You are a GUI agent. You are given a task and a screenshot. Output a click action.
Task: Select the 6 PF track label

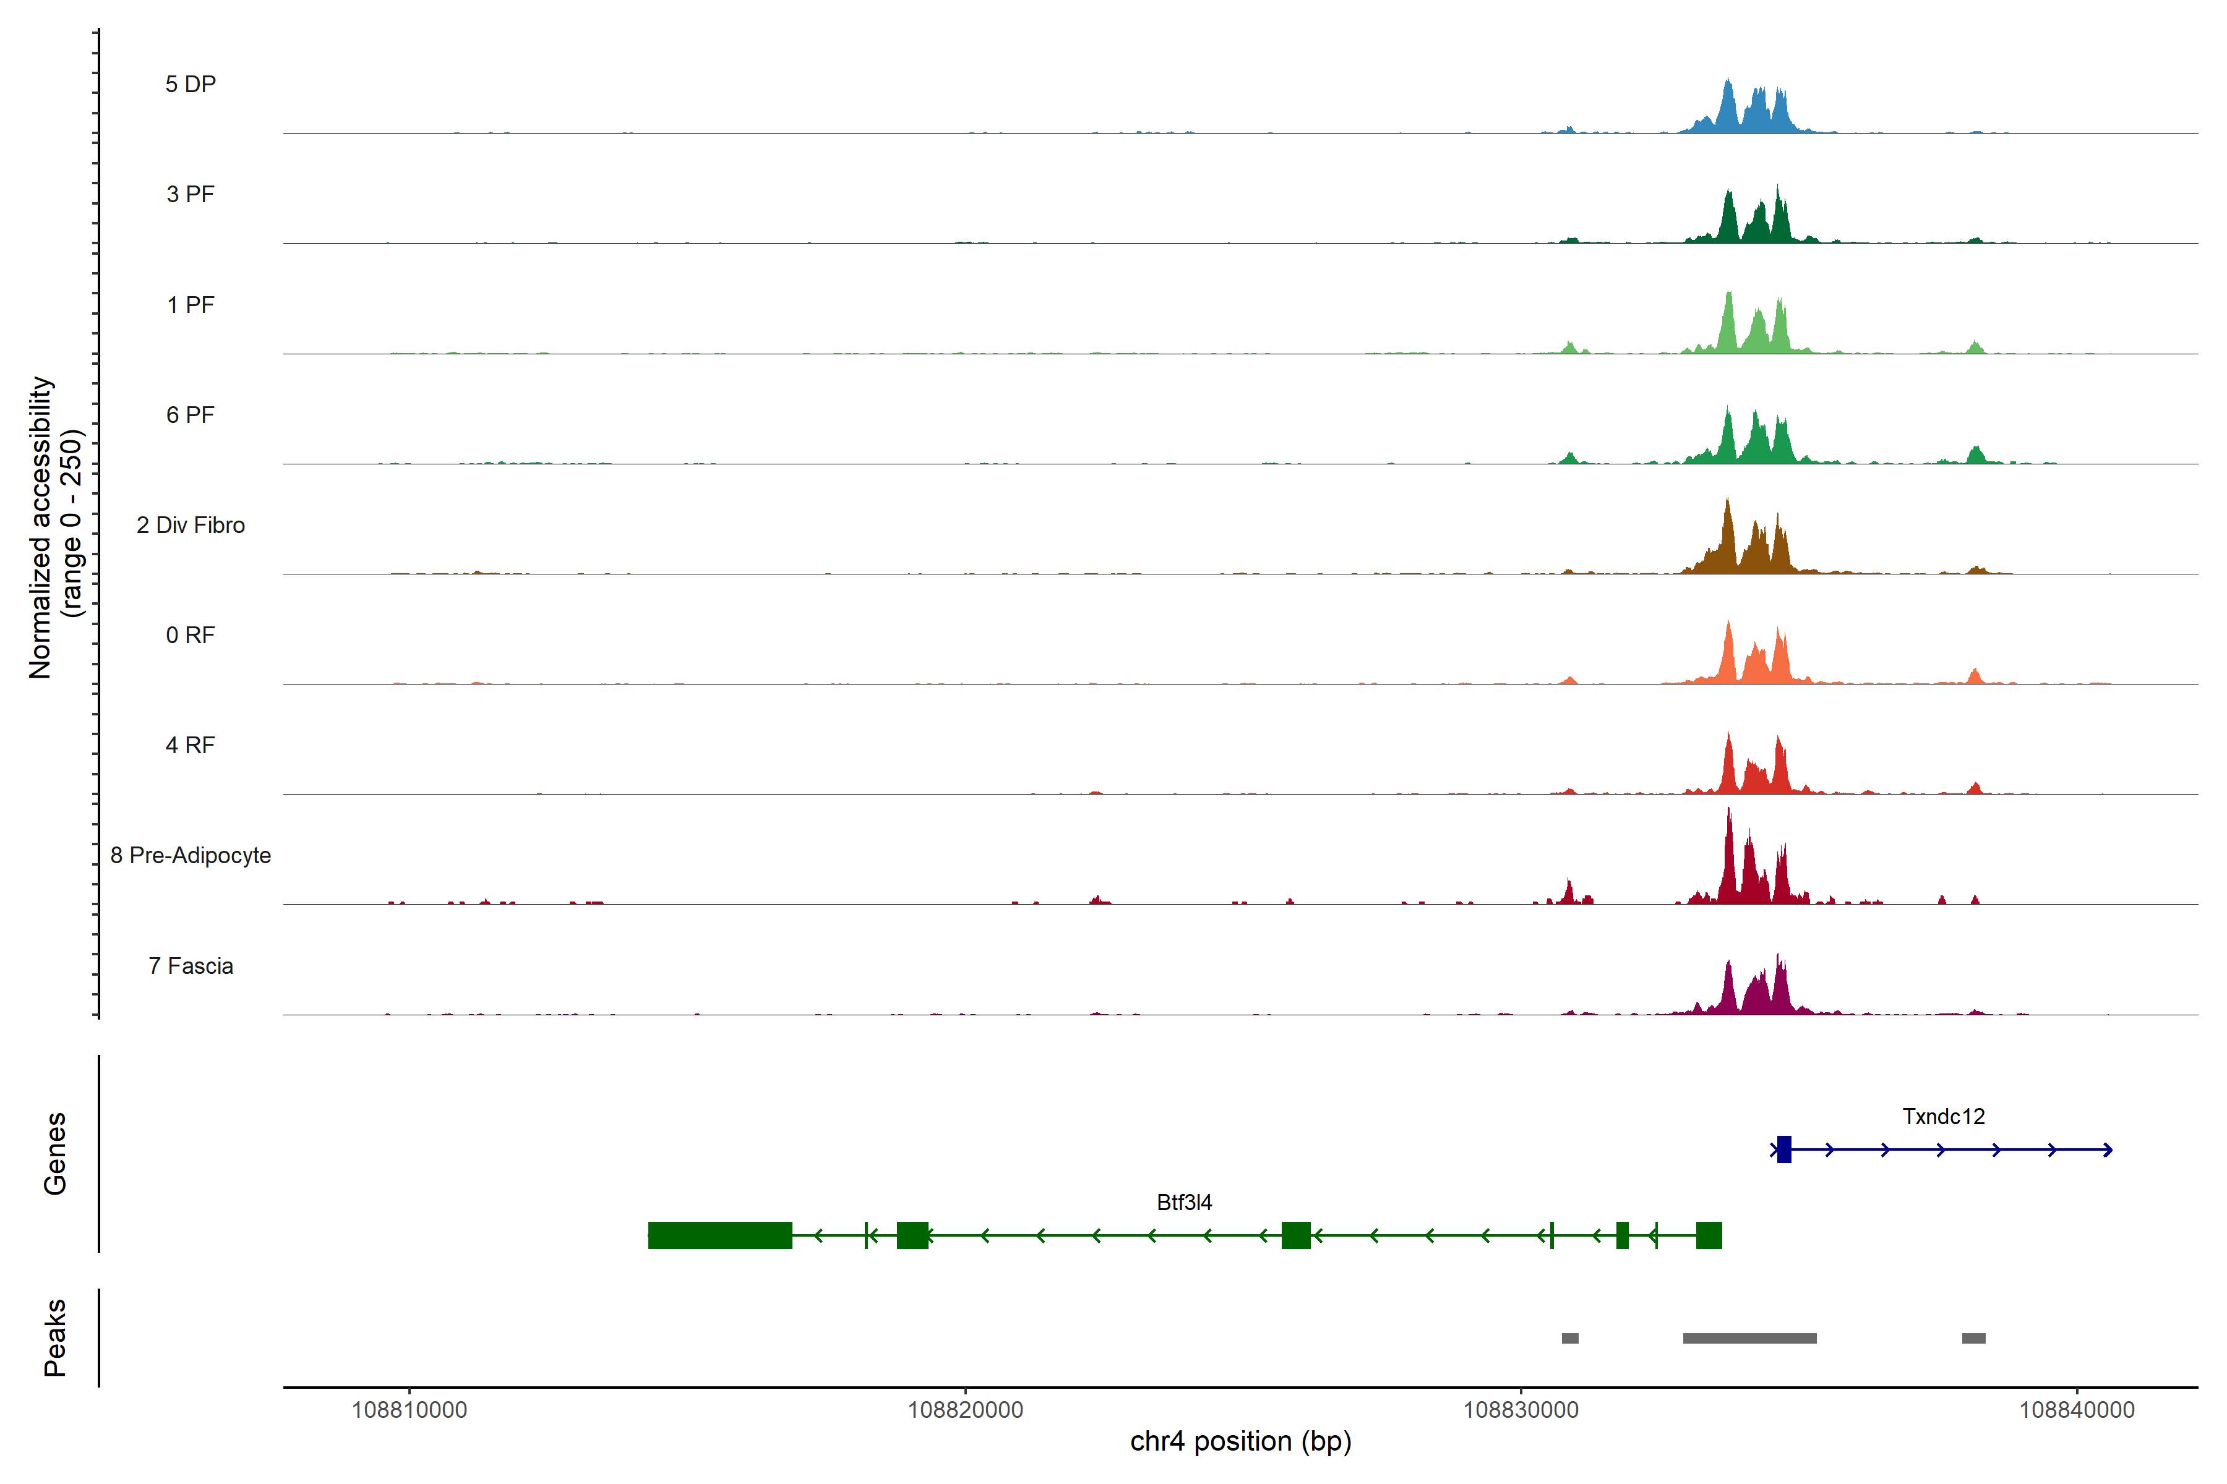(x=191, y=414)
